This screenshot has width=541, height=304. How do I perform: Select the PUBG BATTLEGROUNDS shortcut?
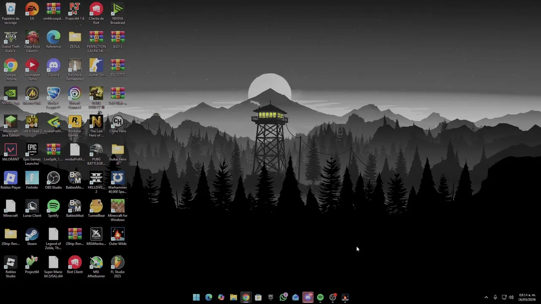pos(96,154)
